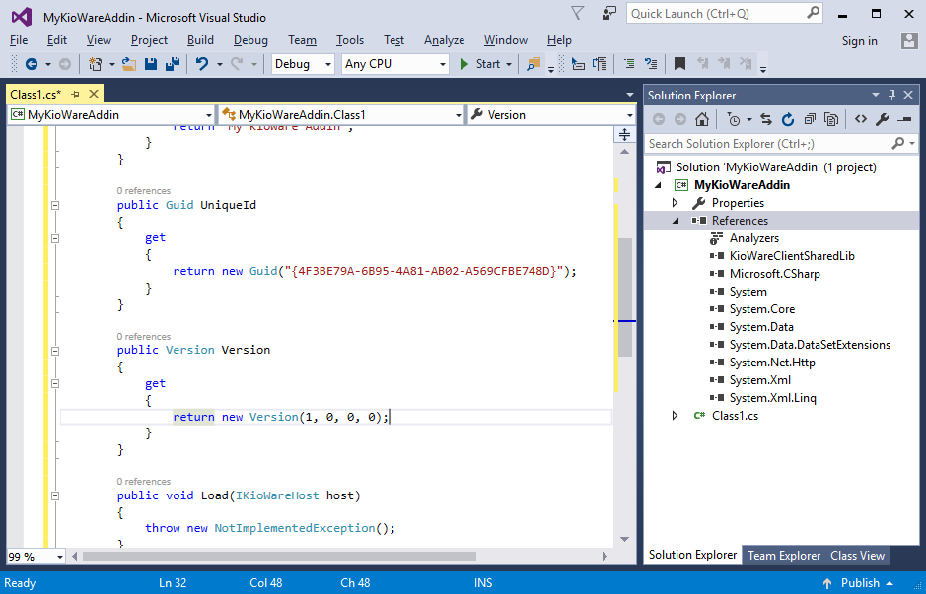Click the account avatar icon beside Sign in
The image size is (926, 594).
pyautogui.click(x=909, y=40)
